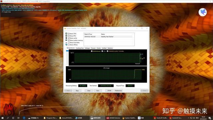Click the Stress local disks icon
213x120 pixels.
(66, 43)
